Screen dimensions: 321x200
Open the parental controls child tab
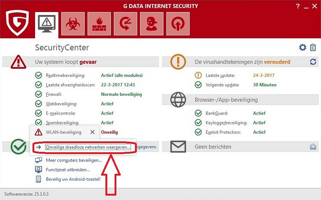152,24
